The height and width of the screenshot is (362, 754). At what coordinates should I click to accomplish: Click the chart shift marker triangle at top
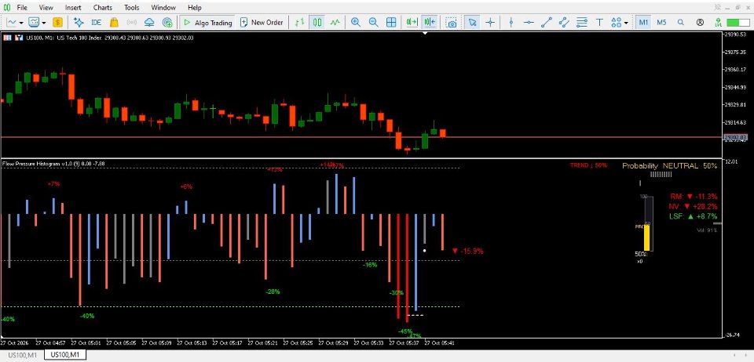tap(425, 34)
